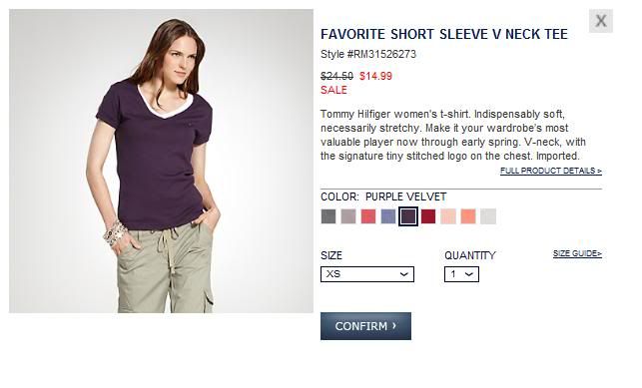This screenshot has height=388, width=642.
Task: Choose the light mauve gray swatch
Action: tap(348, 216)
